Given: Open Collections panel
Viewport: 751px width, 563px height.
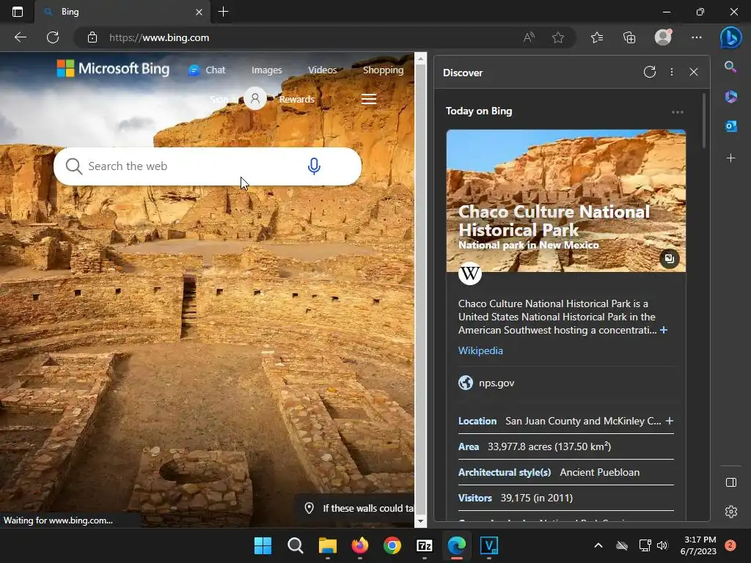Looking at the screenshot, I should coord(629,37).
